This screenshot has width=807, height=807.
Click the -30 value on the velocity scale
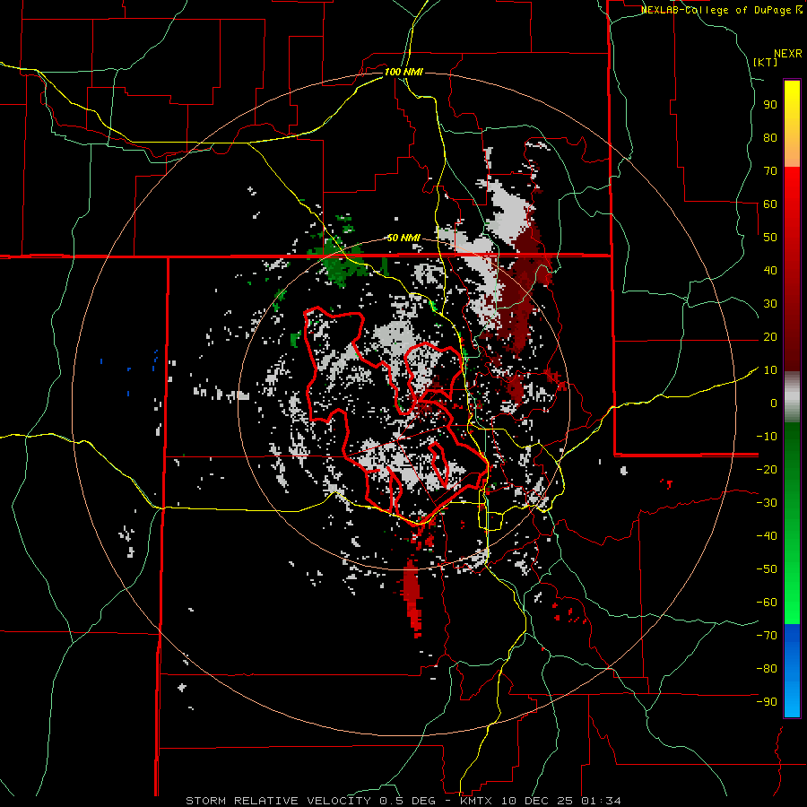(767, 503)
